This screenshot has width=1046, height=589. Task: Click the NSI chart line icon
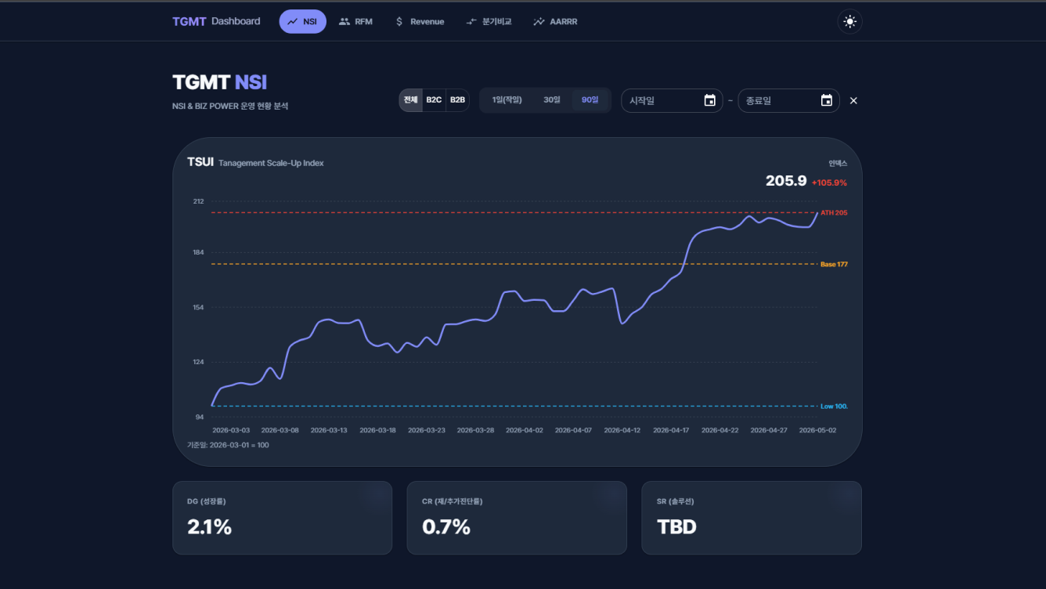(293, 22)
